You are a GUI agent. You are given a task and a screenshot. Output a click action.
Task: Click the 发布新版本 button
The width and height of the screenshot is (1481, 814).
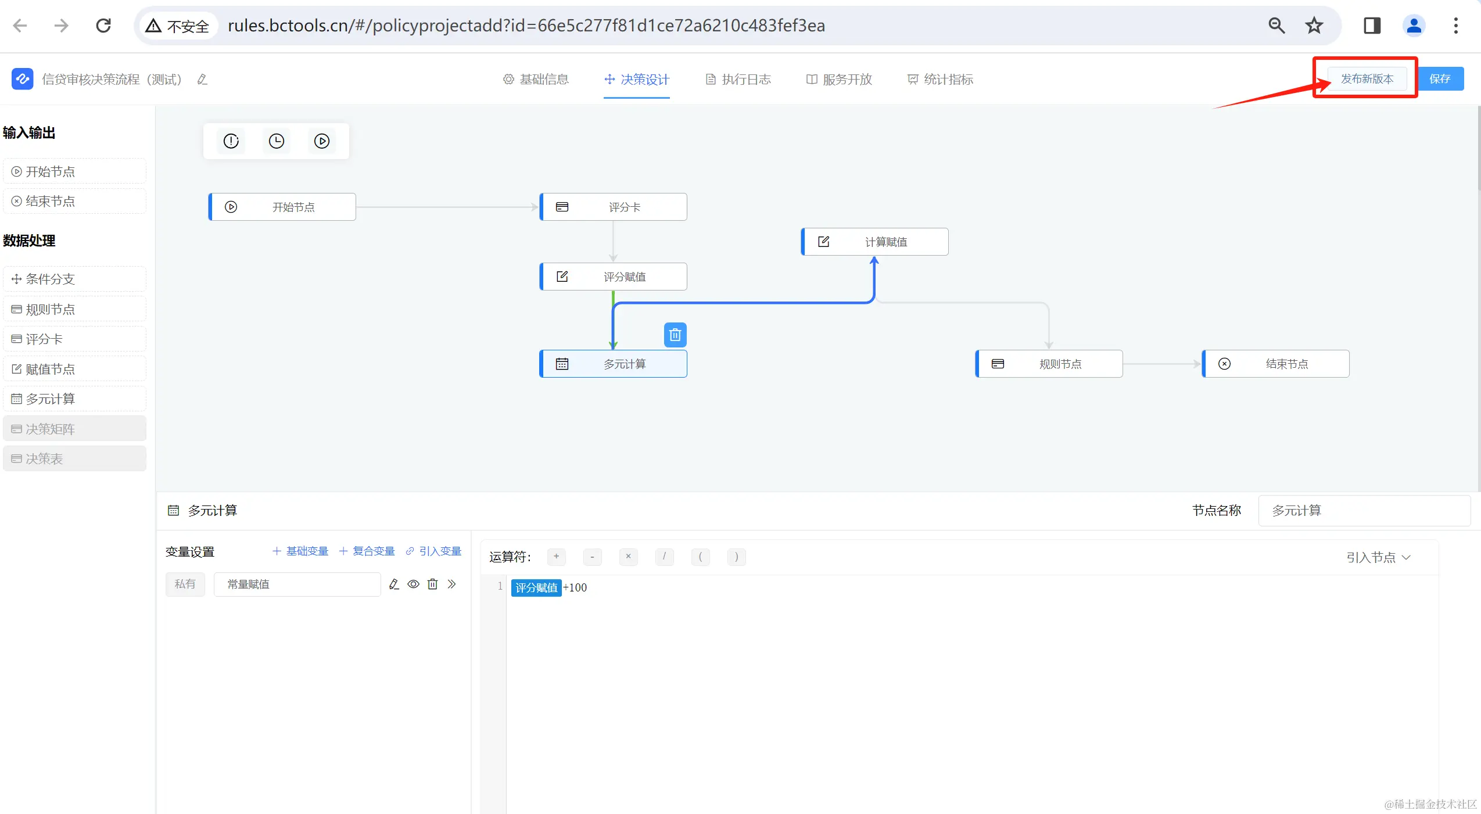[x=1367, y=78]
